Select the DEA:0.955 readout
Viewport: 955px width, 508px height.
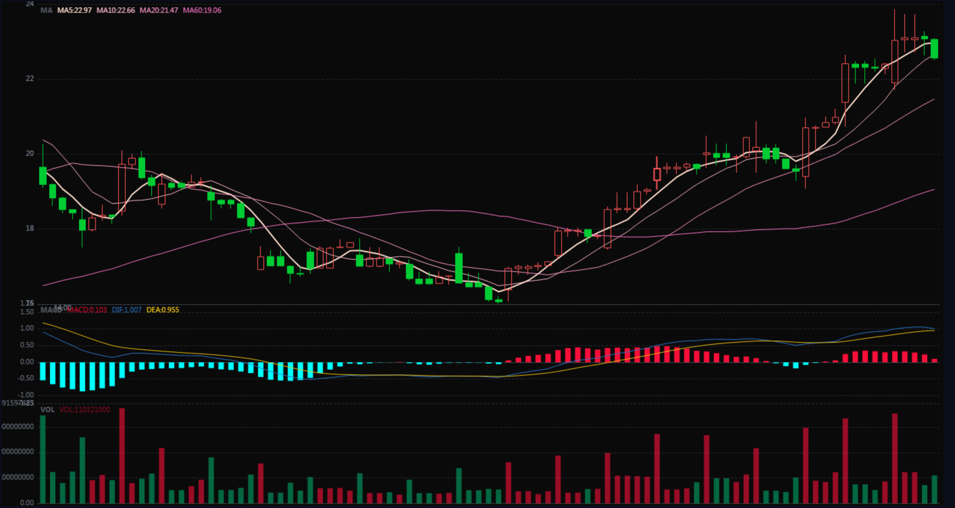163,310
